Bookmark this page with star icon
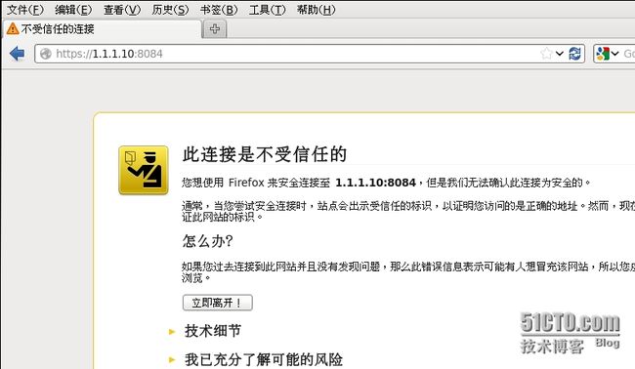This screenshot has width=635, height=369. (546, 54)
